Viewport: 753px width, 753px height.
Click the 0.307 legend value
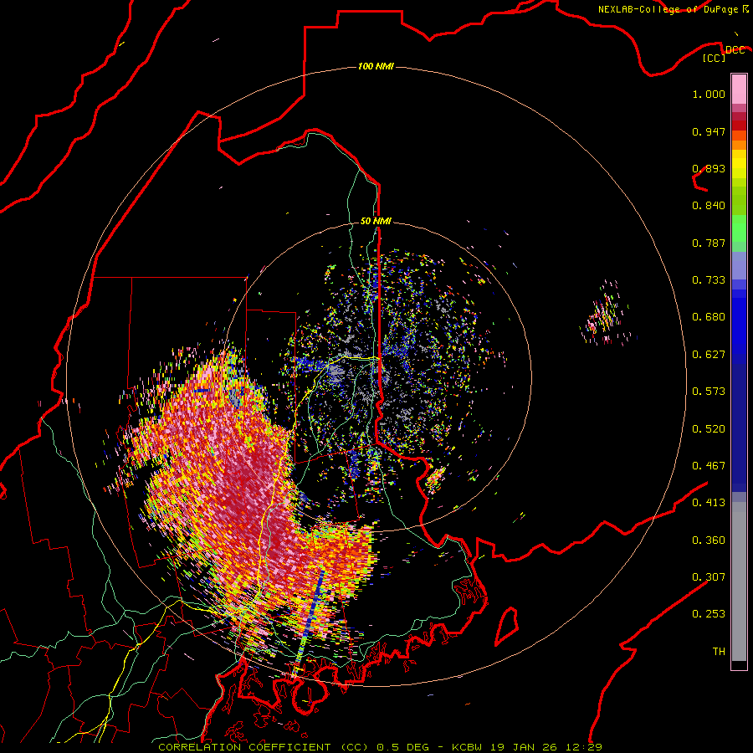point(709,577)
